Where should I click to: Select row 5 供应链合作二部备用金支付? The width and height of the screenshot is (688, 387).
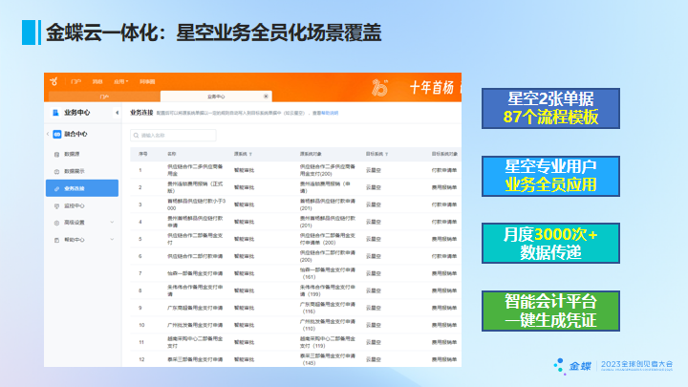pos(295,239)
